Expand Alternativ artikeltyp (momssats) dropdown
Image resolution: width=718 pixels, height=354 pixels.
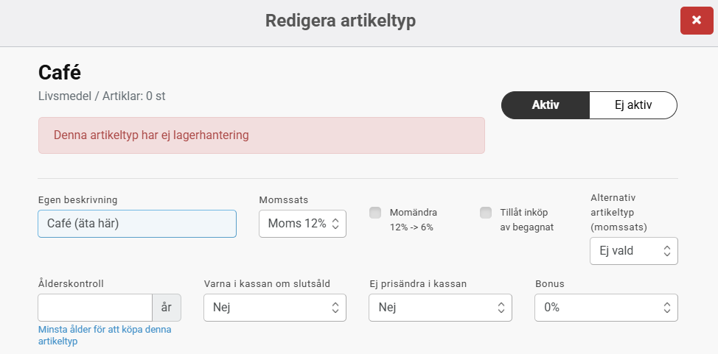click(633, 251)
